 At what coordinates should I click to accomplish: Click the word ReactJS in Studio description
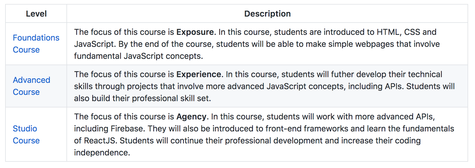point(100,141)
